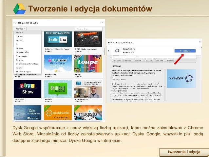
Task: Close the GeoGebra details dialog
Action: pos(200,42)
